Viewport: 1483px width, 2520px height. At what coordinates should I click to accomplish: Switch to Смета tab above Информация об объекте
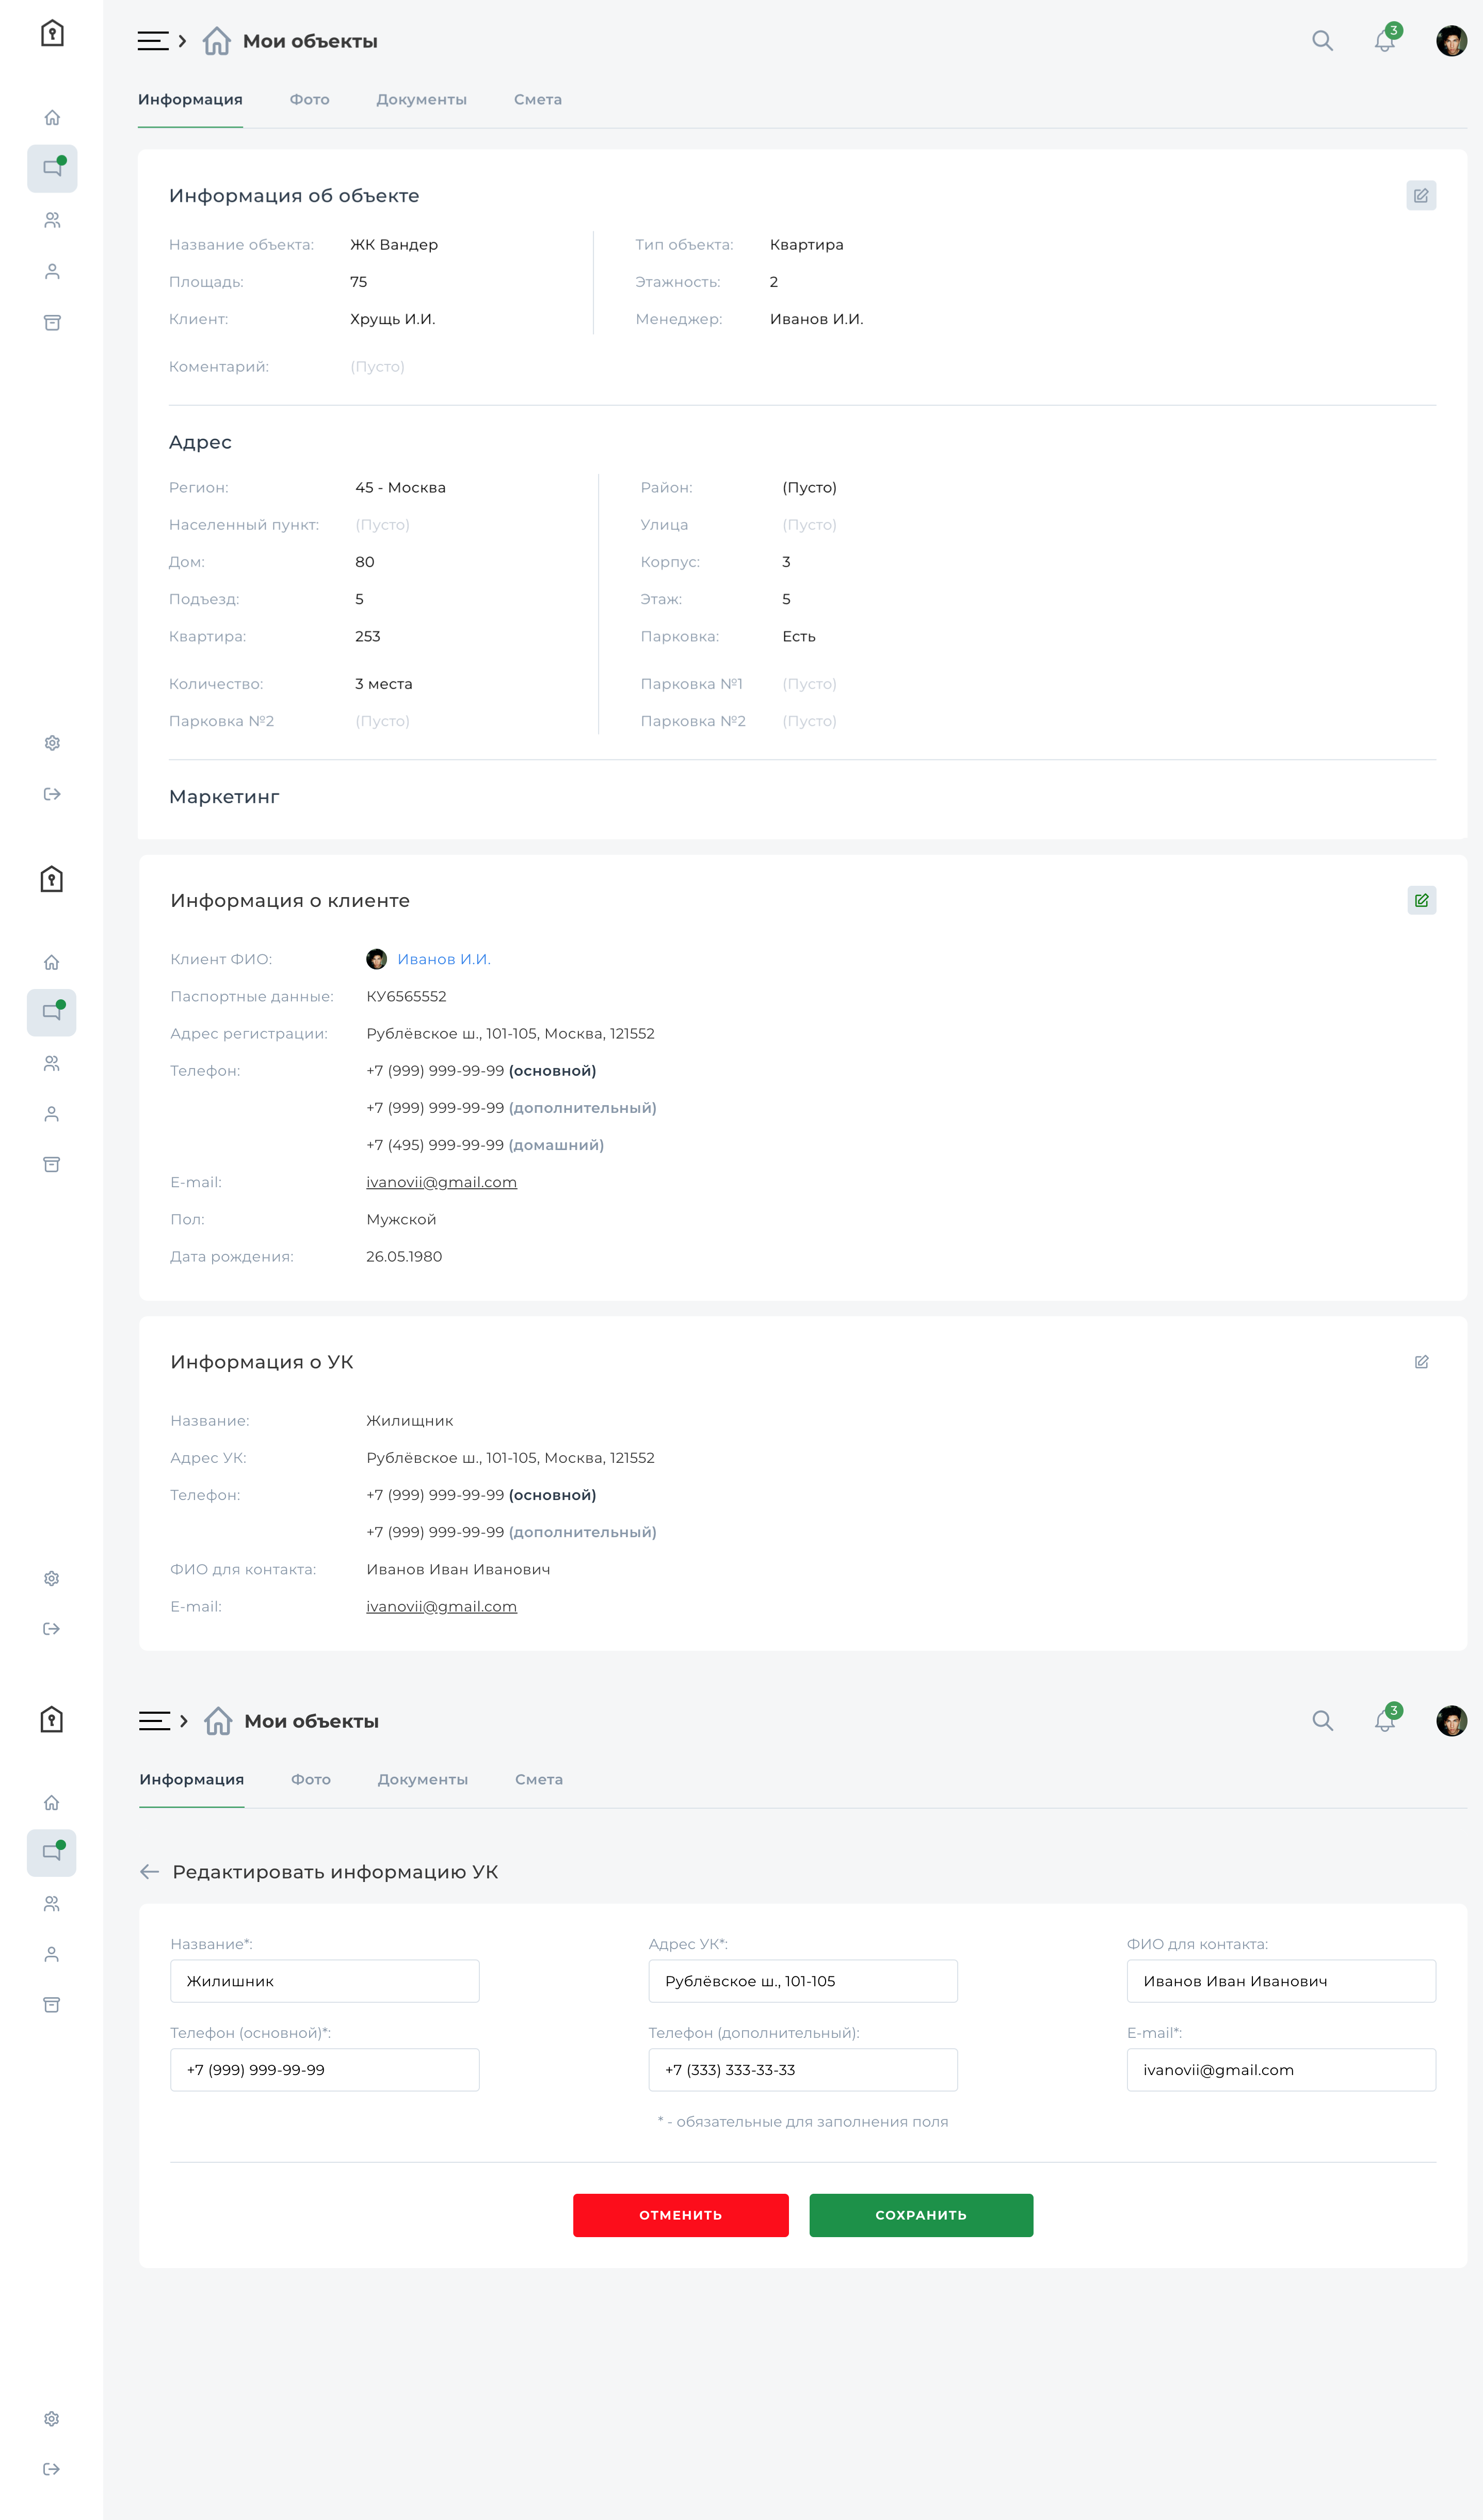[538, 100]
